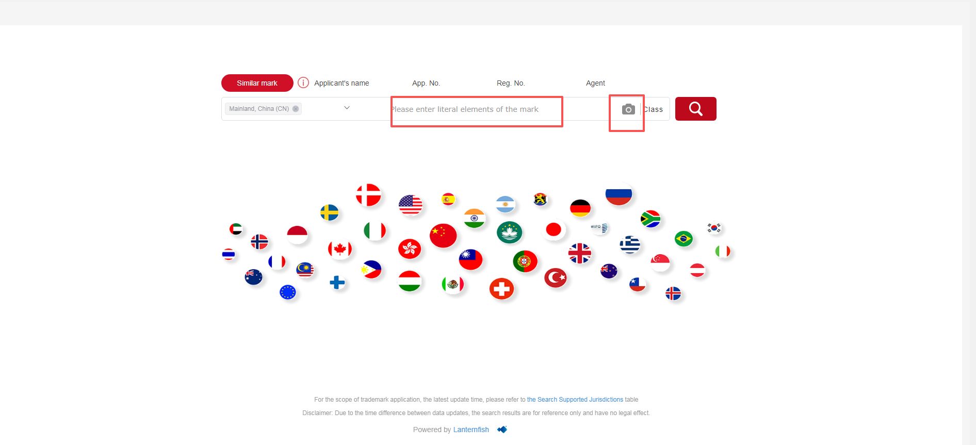Switch to the Similar mark tab
This screenshot has width=976, height=445.
click(x=257, y=83)
